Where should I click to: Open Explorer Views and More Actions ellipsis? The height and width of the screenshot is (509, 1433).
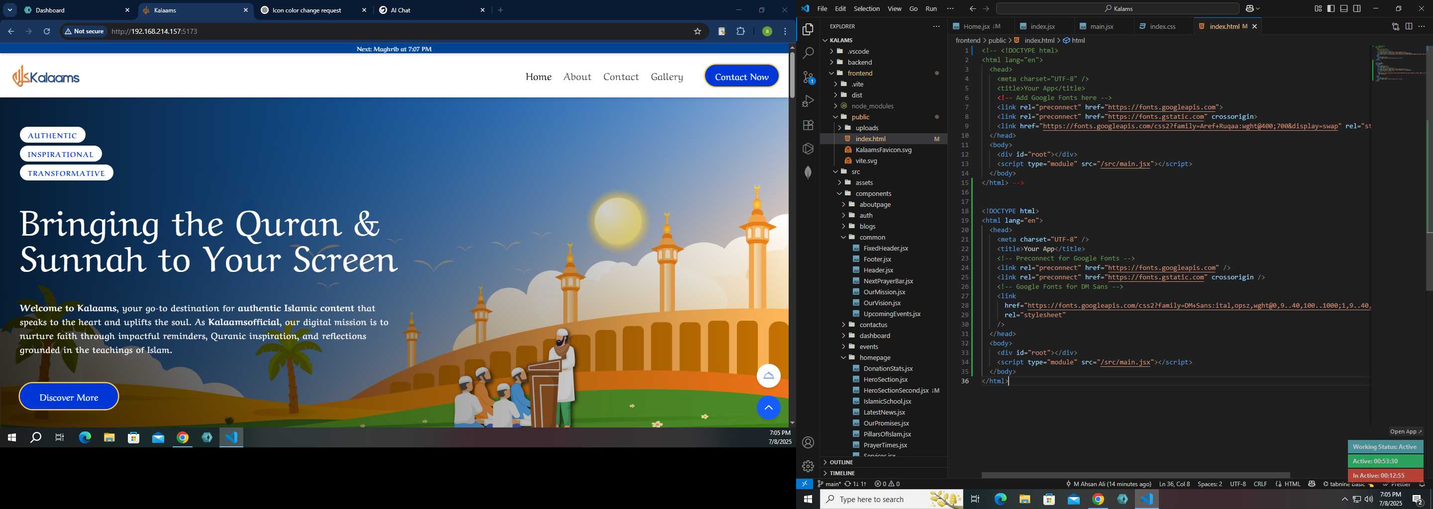[936, 26]
